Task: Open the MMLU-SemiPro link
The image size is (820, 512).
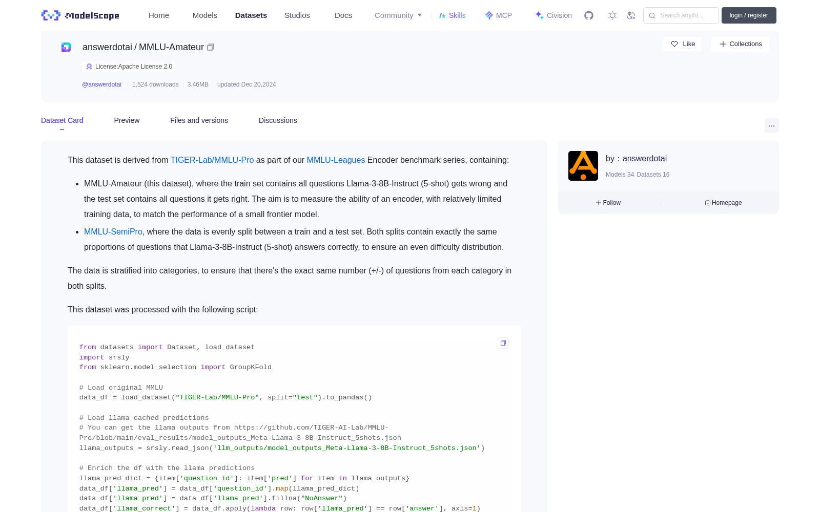Action: [113, 232]
